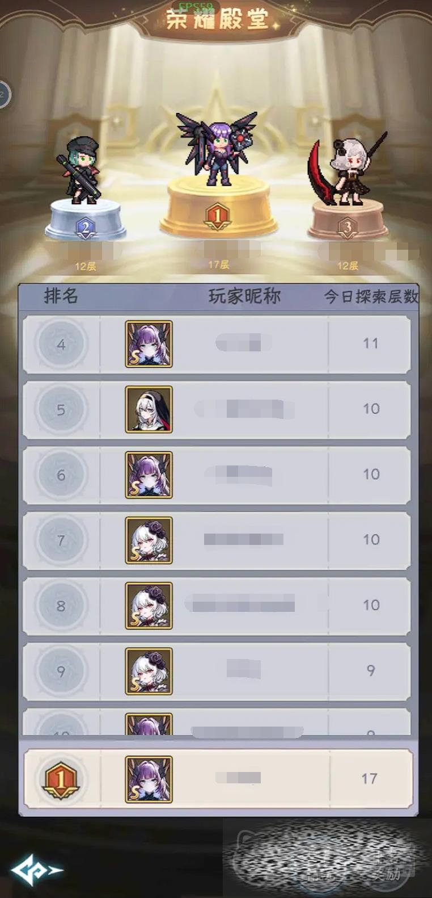Click the 今日探索层数 column header
The height and width of the screenshot is (898, 432).
(x=371, y=296)
